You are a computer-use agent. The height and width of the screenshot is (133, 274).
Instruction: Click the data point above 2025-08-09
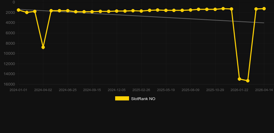click(x=190, y=10)
